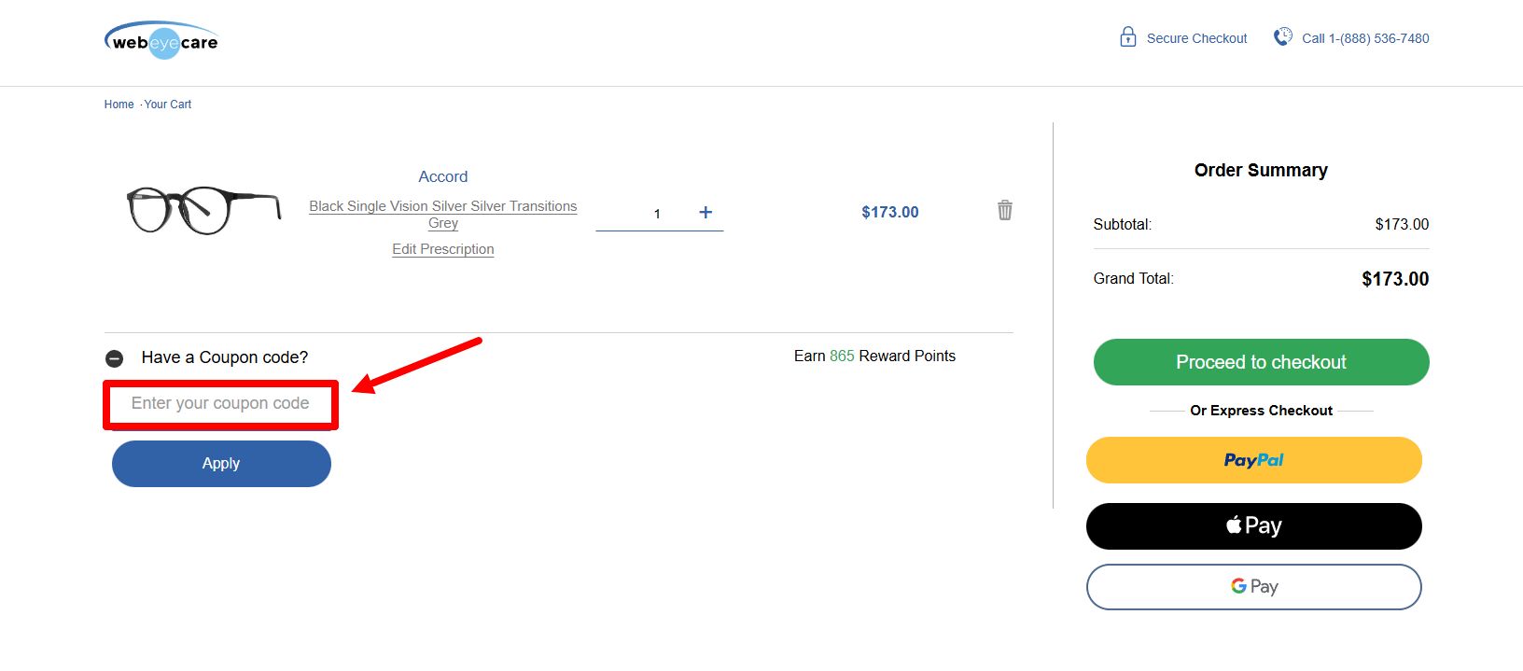Click the Your Cart breadcrumb
Image resolution: width=1523 pixels, height=671 pixels.
pos(168,105)
